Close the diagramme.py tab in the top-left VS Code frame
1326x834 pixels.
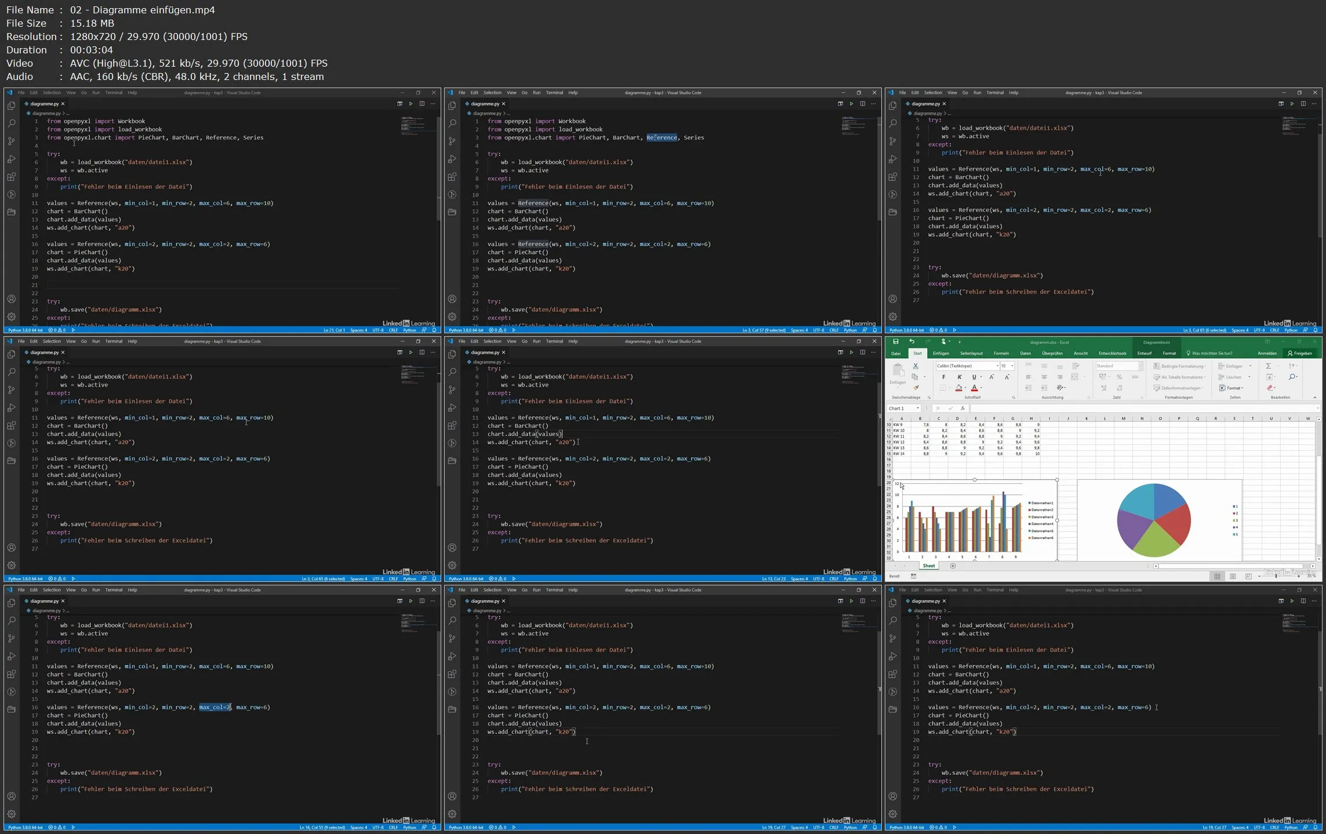click(x=63, y=104)
